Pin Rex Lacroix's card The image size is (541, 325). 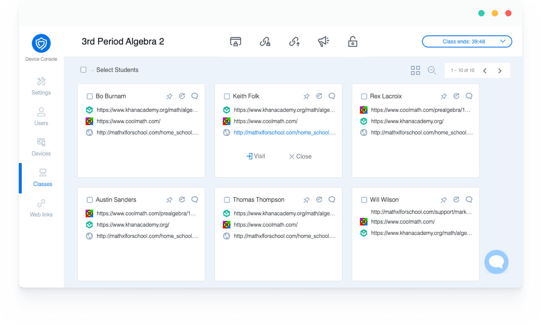click(444, 97)
